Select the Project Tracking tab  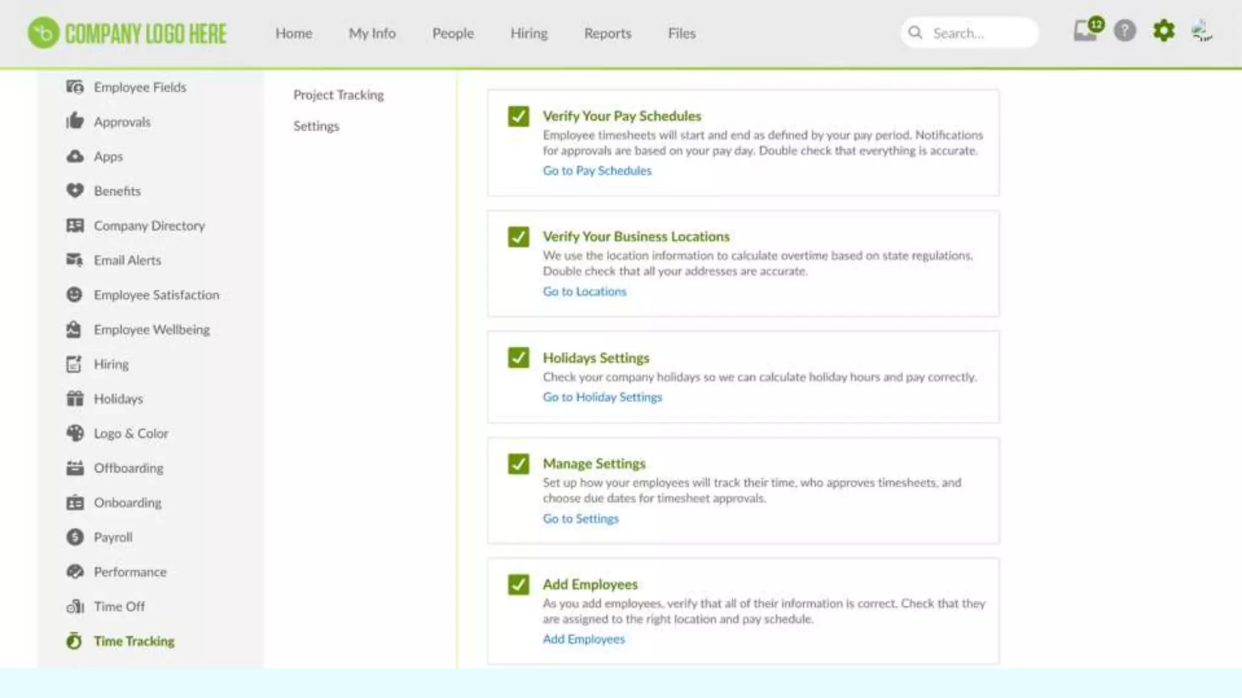pos(338,95)
